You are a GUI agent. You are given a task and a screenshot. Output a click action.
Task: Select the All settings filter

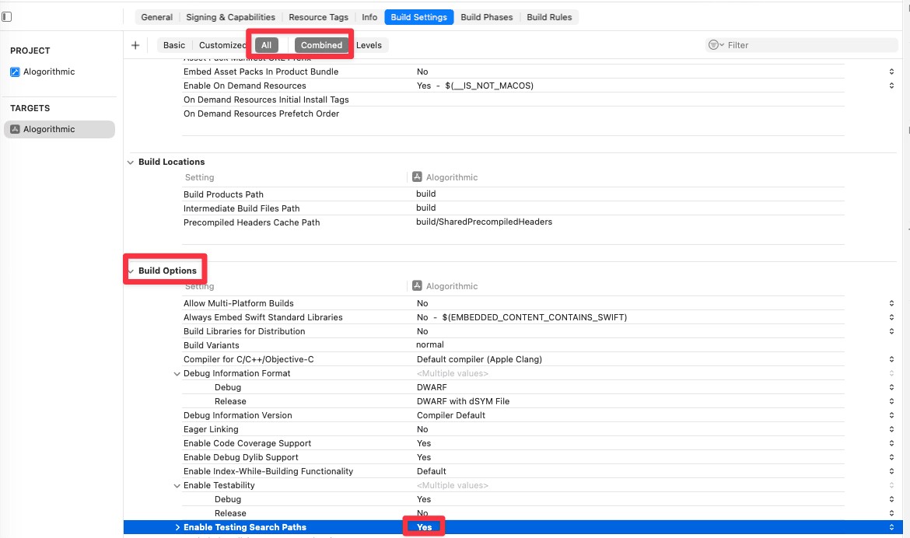(x=266, y=45)
